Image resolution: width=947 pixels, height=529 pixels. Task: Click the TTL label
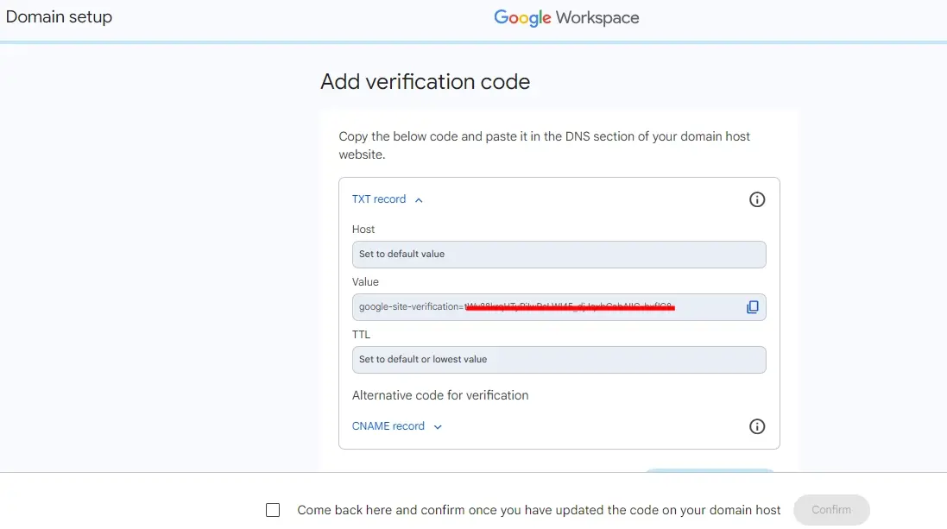click(361, 335)
